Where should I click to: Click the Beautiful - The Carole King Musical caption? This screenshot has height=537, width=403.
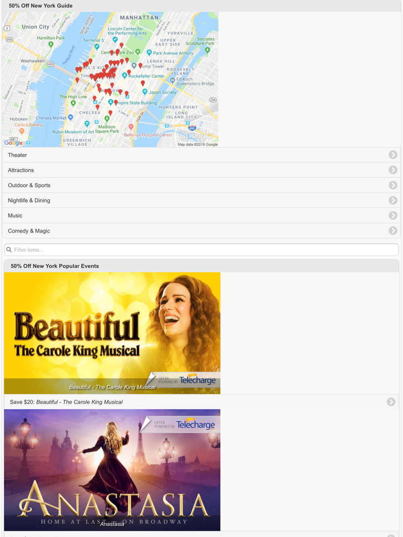(112, 387)
